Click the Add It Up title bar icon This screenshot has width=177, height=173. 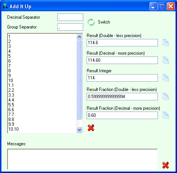[x=5, y=6]
